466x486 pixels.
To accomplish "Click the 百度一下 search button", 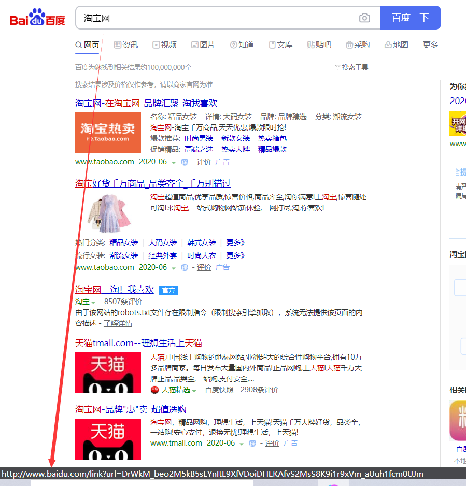I will (x=410, y=18).
